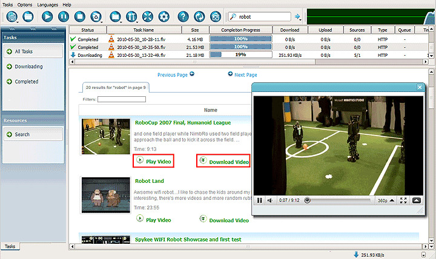The width and height of the screenshot is (436, 259).
Task: Switch the video player to fullscreen
Action: coord(403,200)
